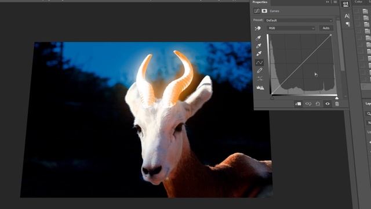Select the black point eyedropper
The image size is (371, 209).
[x=259, y=38]
